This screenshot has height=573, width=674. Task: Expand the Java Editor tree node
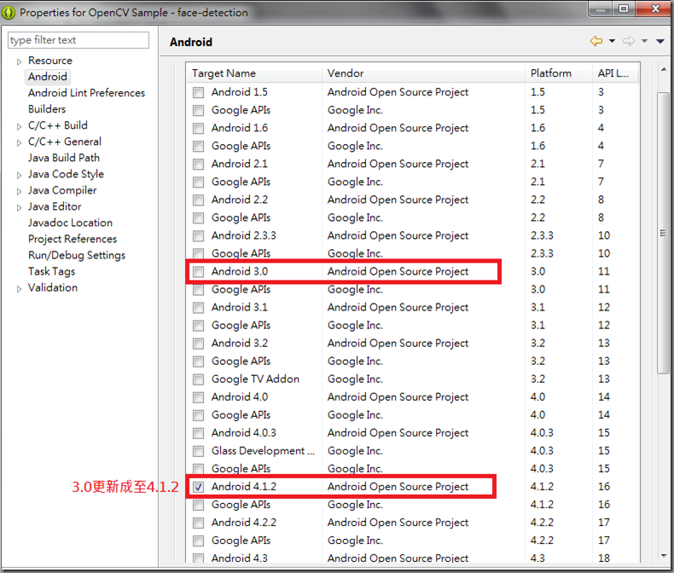pos(19,207)
